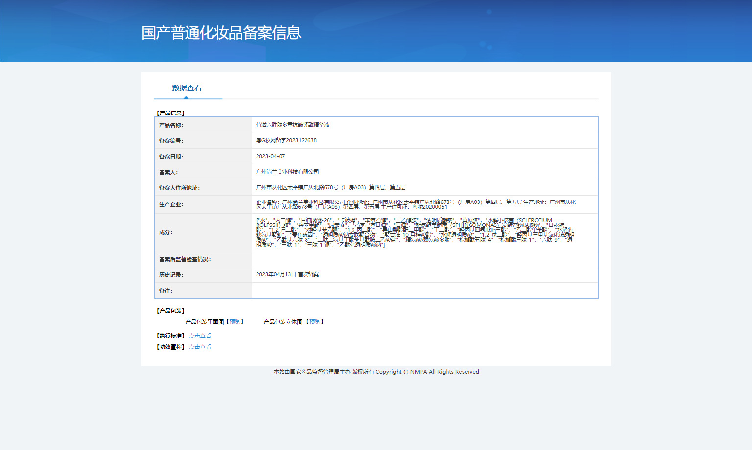Open the 数据查看 tab
The image size is (752, 450).
(187, 88)
